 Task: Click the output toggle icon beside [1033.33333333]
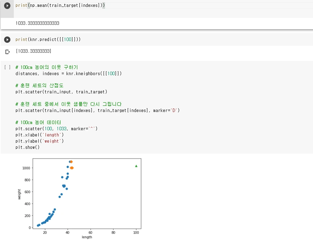click(x=8, y=52)
